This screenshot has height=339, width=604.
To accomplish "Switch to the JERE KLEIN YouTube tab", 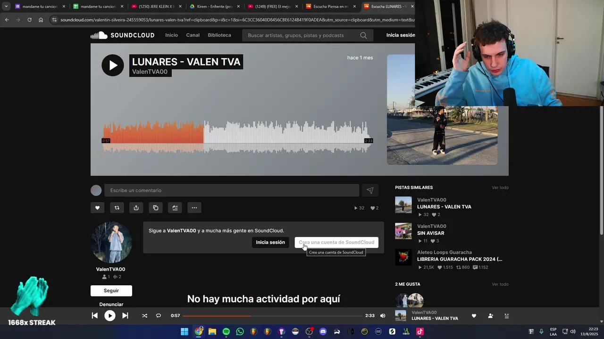I will tap(156, 7).
